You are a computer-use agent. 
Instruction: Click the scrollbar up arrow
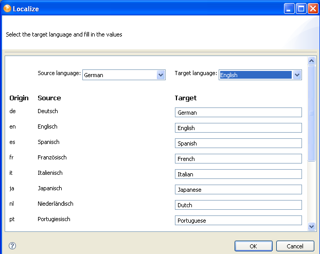[x=311, y=61]
